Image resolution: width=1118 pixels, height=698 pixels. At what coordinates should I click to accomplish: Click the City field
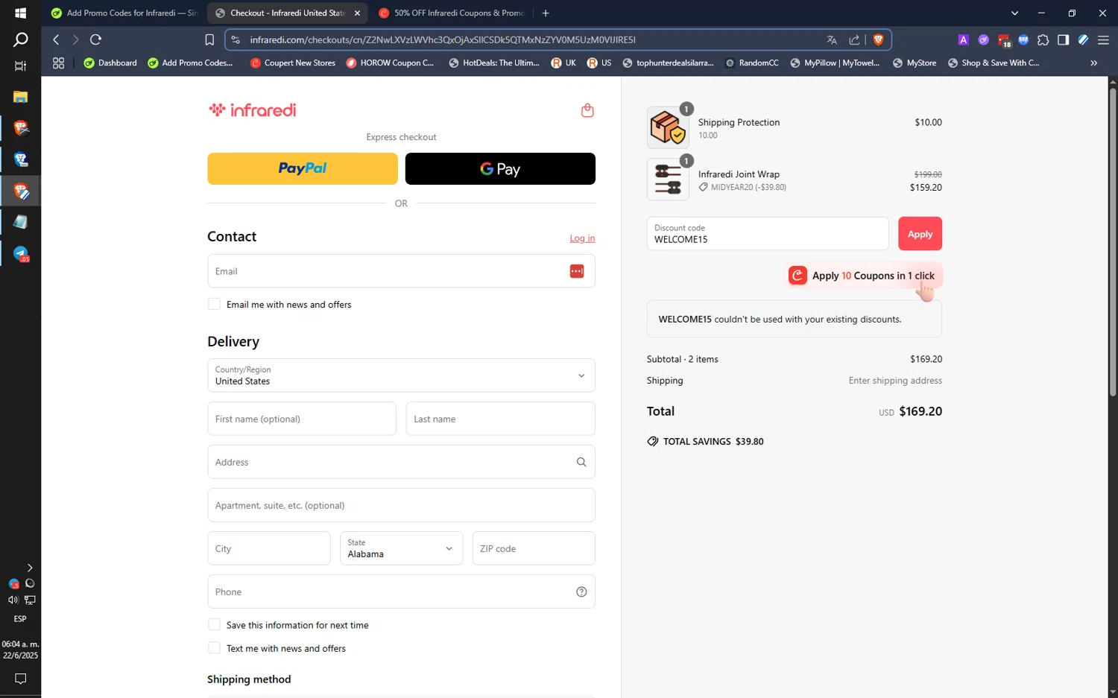pyautogui.click(x=268, y=548)
